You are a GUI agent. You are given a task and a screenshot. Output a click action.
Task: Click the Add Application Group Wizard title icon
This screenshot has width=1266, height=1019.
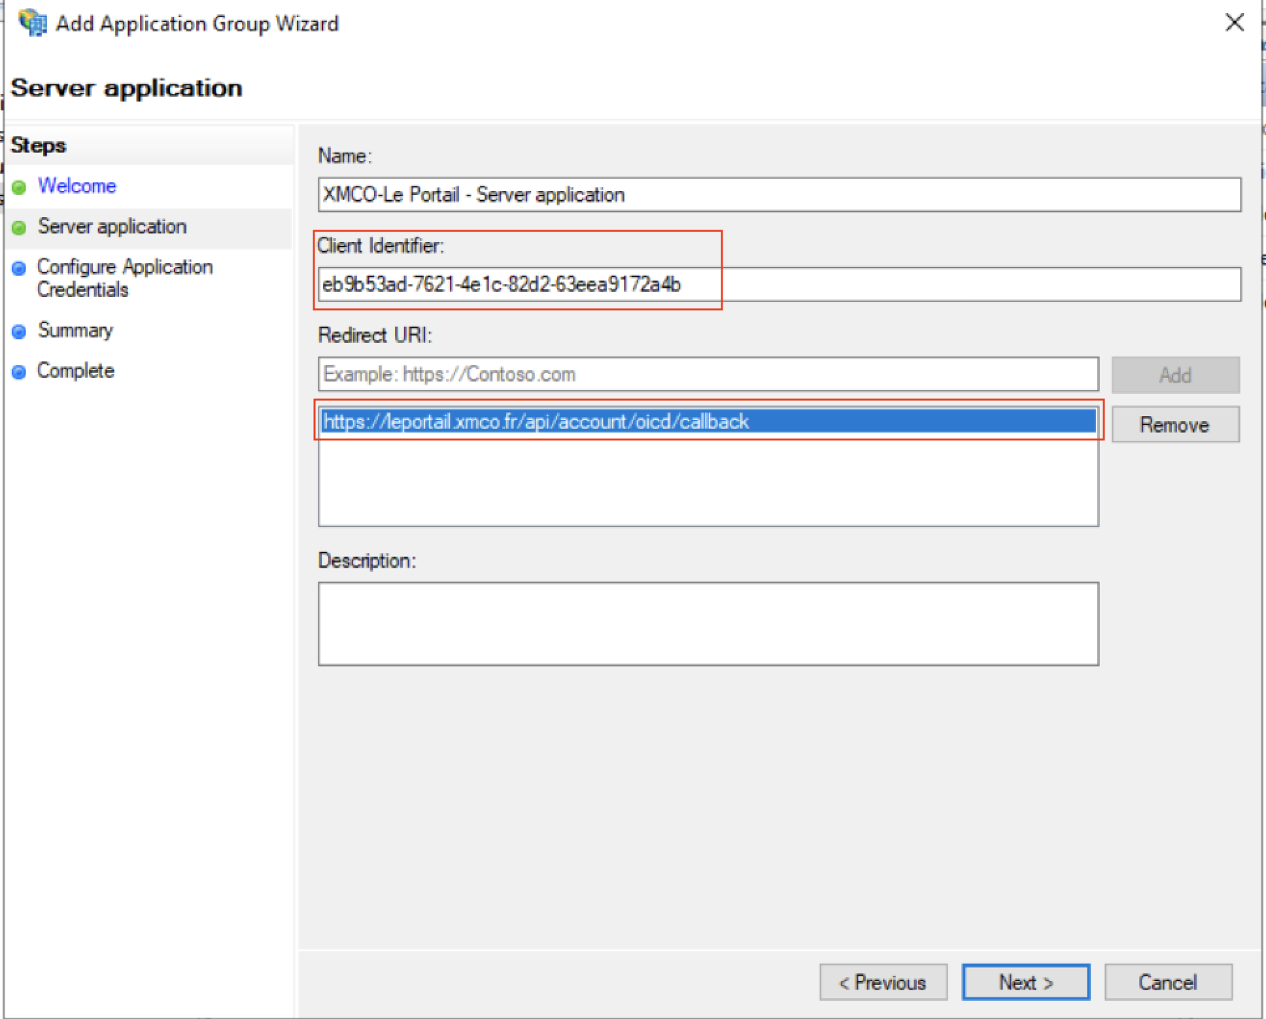click(32, 24)
